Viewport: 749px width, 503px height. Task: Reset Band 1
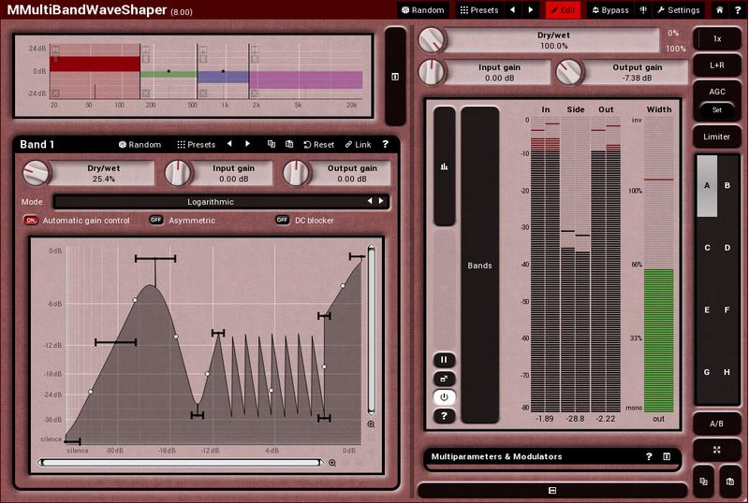click(x=319, y=145)
